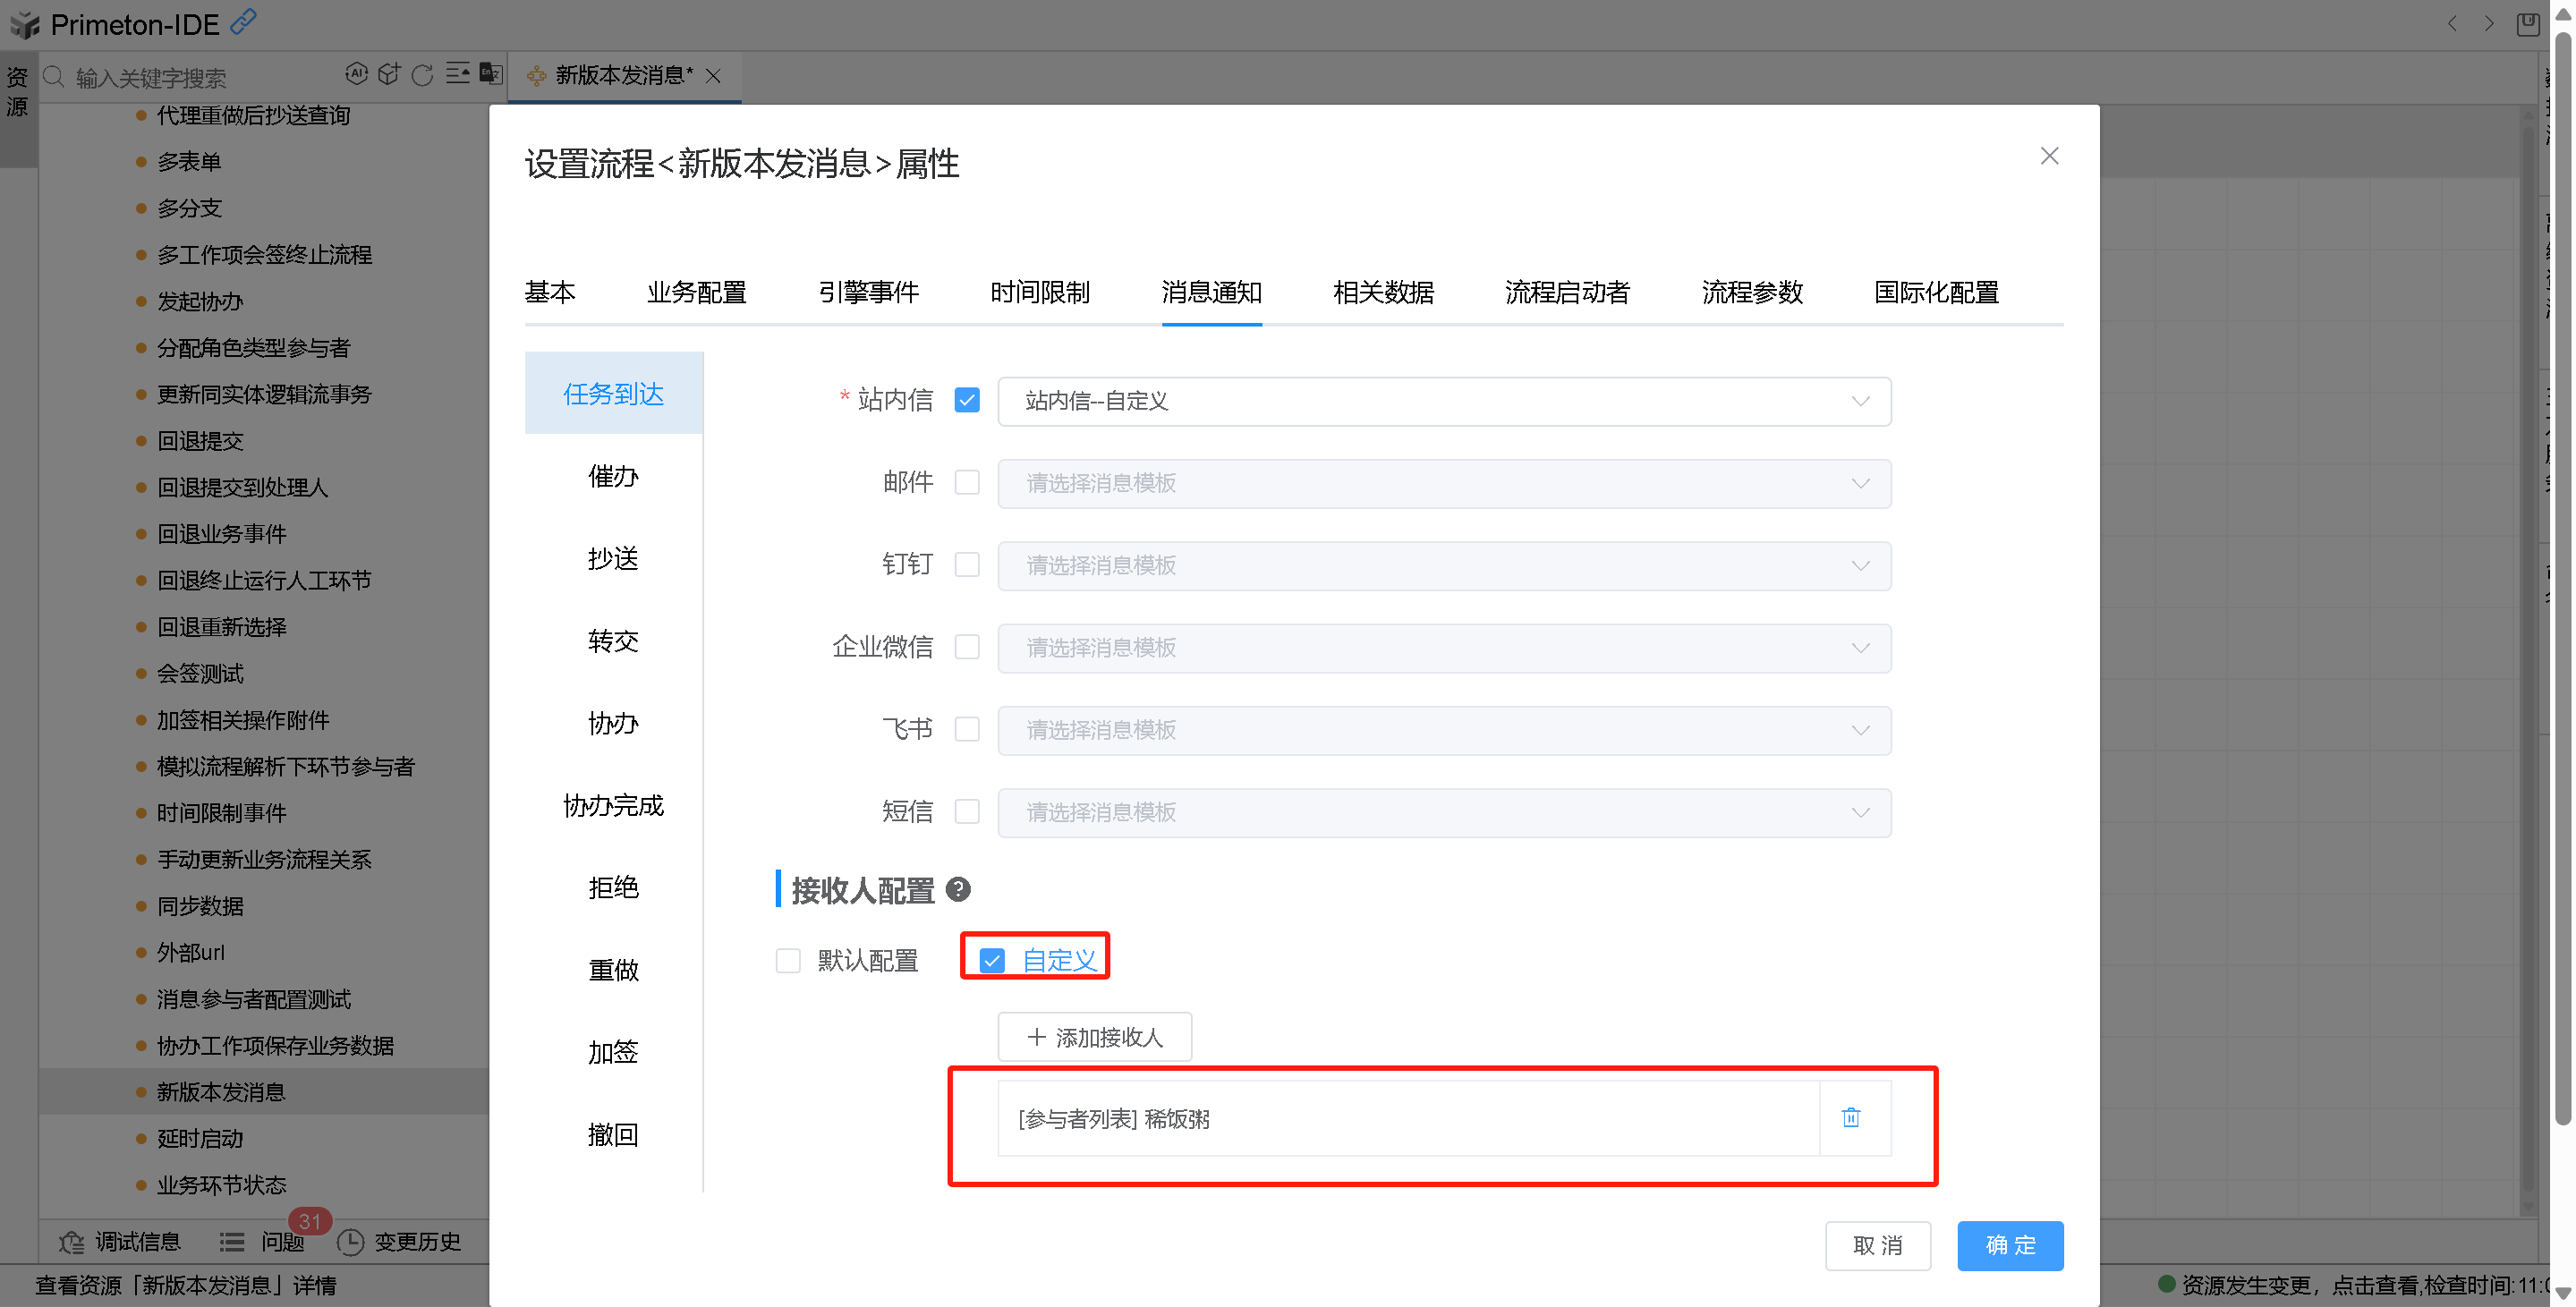This screenshot has height=1307, width=2576.
Task: Open the 站内信--自定义 template dropdown
Action: pos(1443,401)
